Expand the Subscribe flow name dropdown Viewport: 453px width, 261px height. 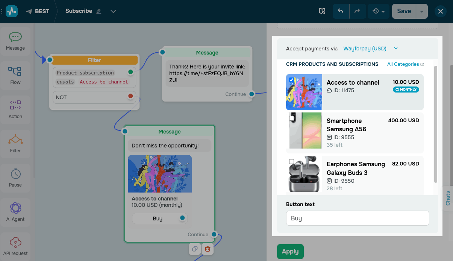click(x=113, y=11)
